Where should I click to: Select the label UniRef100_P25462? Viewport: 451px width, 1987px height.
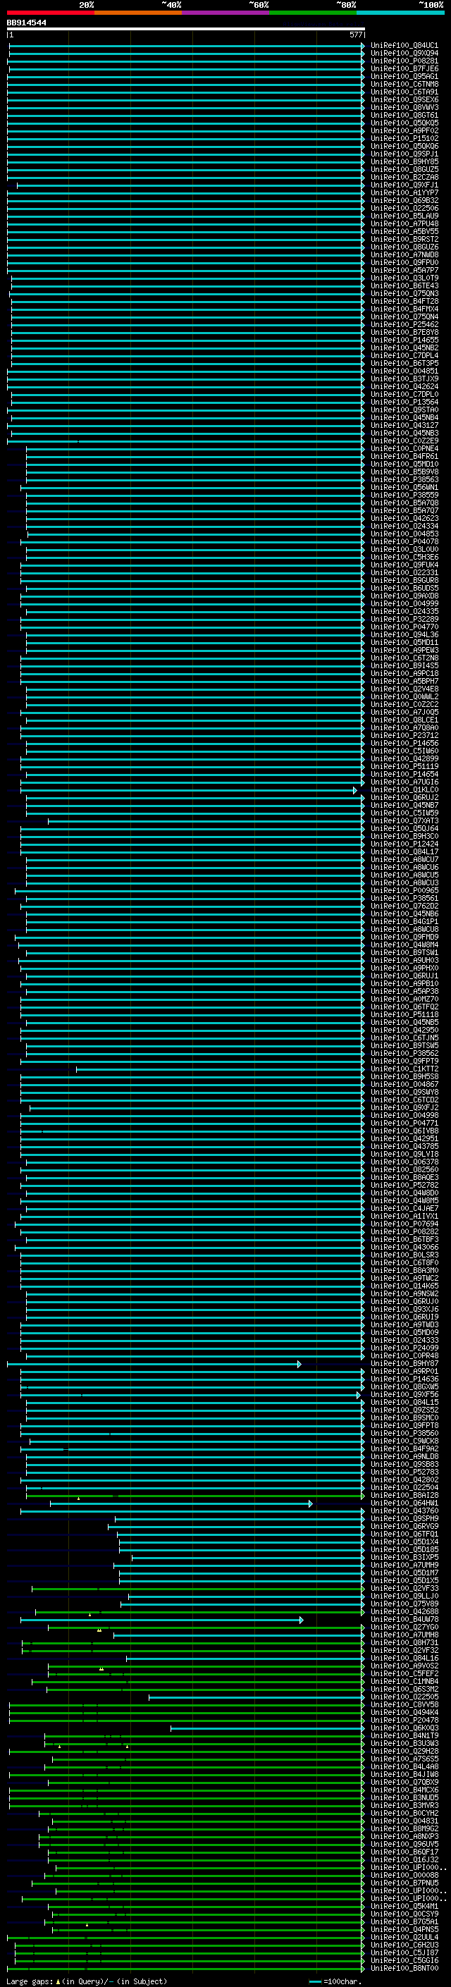point(404,325)
